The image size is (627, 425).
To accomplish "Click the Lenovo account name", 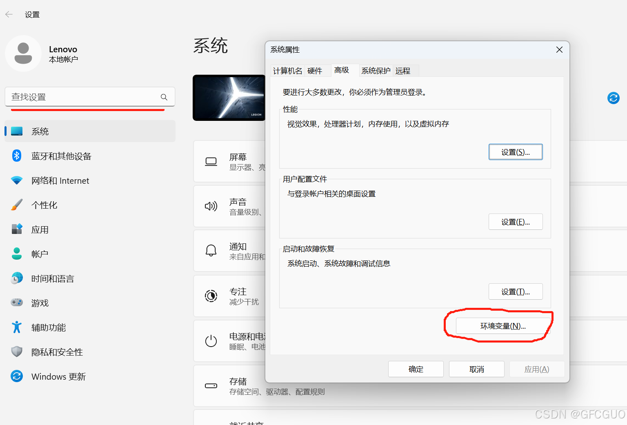I will 63,49.
